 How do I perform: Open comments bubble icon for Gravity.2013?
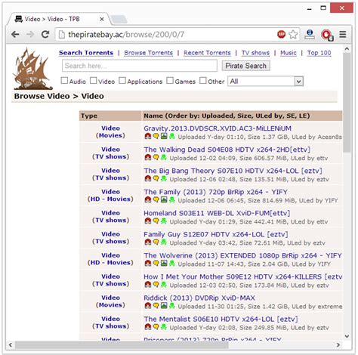pos(156,137)
